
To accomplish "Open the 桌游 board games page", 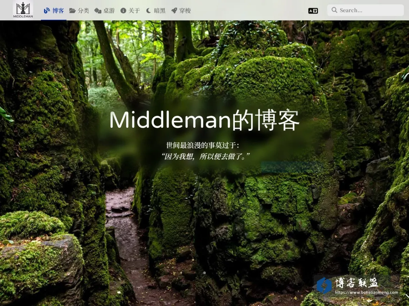I will 105,11.
